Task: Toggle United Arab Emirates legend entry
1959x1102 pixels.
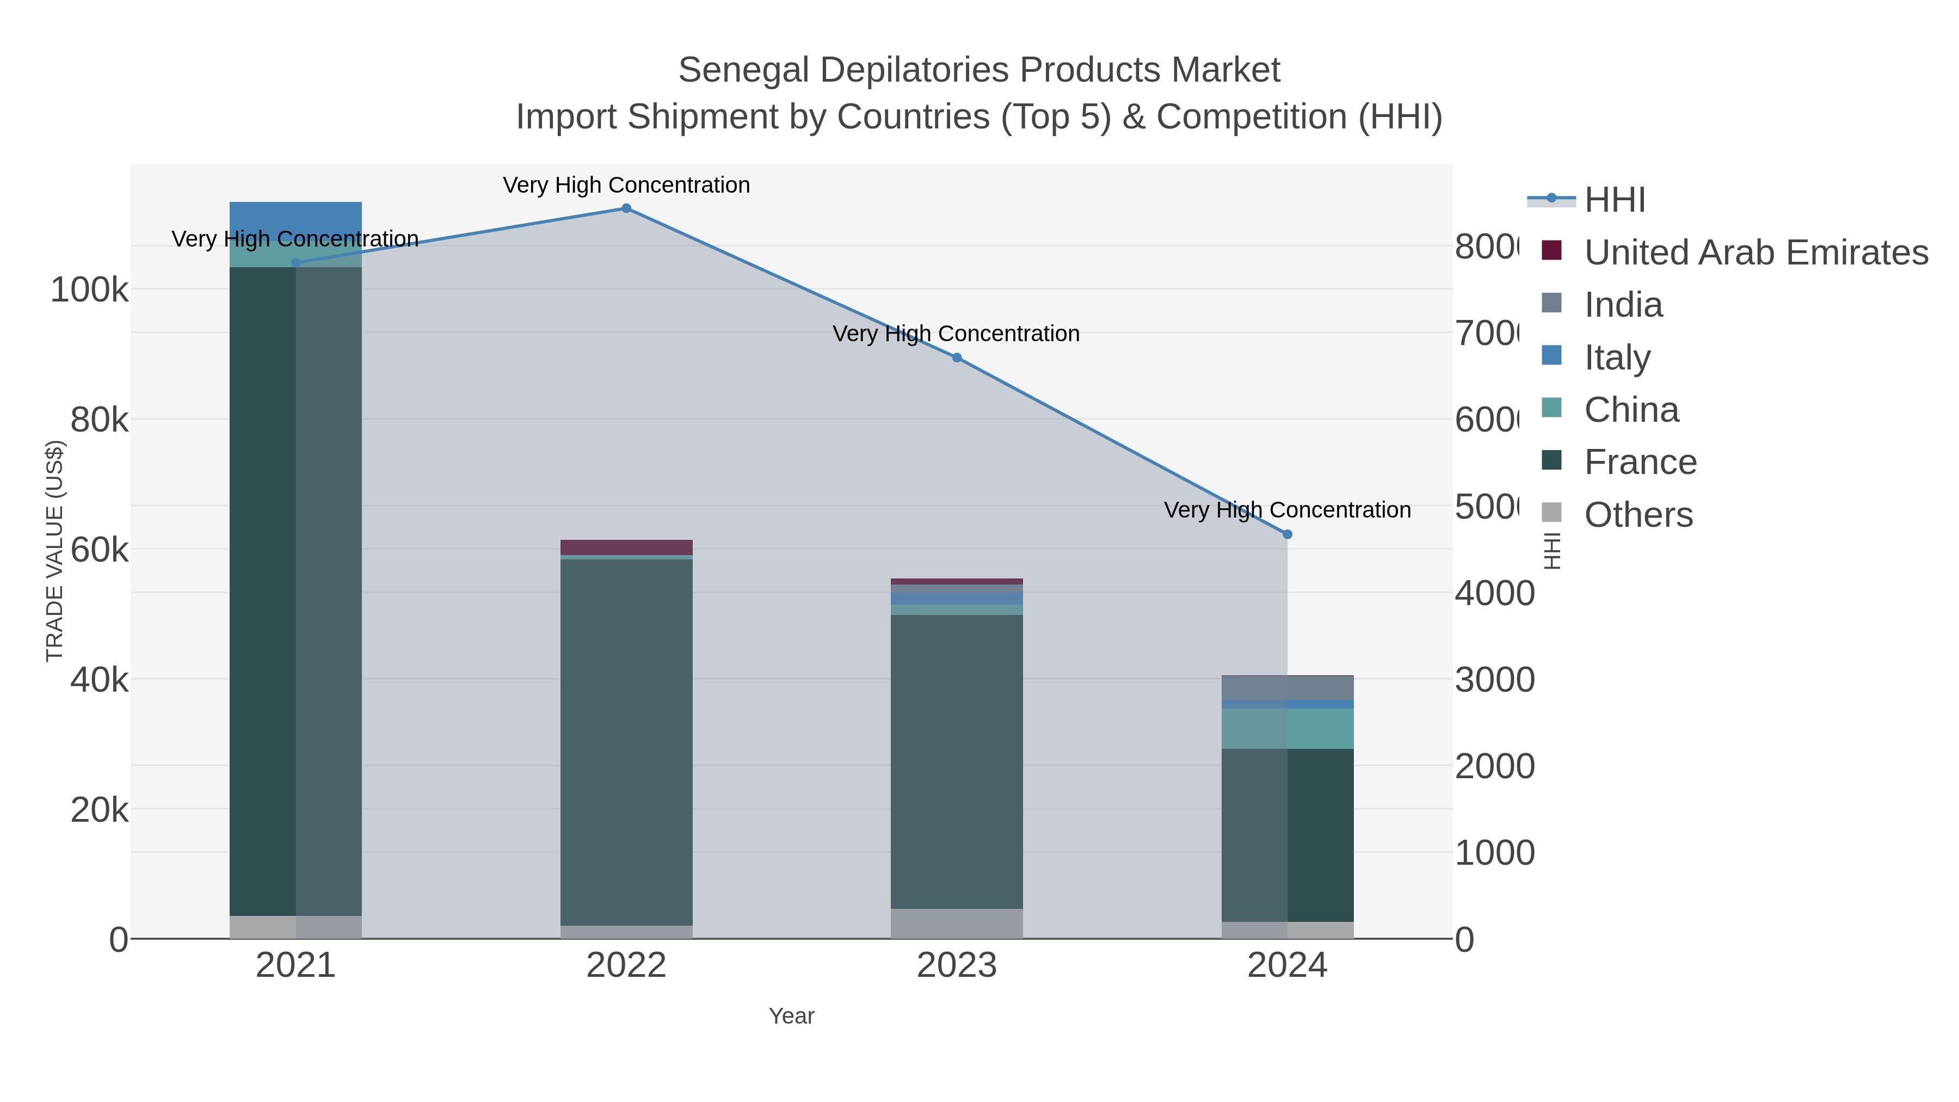Action: [x=1735, y=252]
